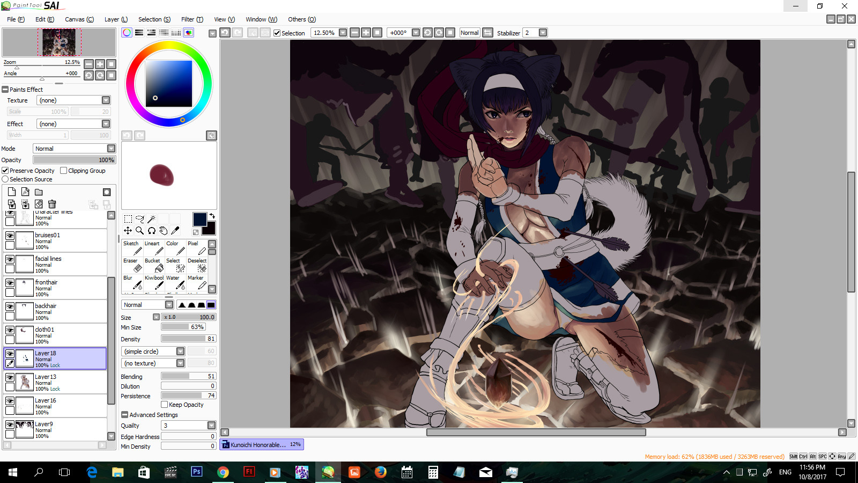Click the layer Opacity slider
Viewport: 858px width, 483px height.
click(x=74, y=160)
